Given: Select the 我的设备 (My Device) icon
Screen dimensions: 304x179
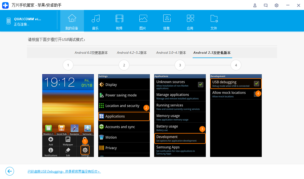Looking at the screenshot, I should coord(72,21).
